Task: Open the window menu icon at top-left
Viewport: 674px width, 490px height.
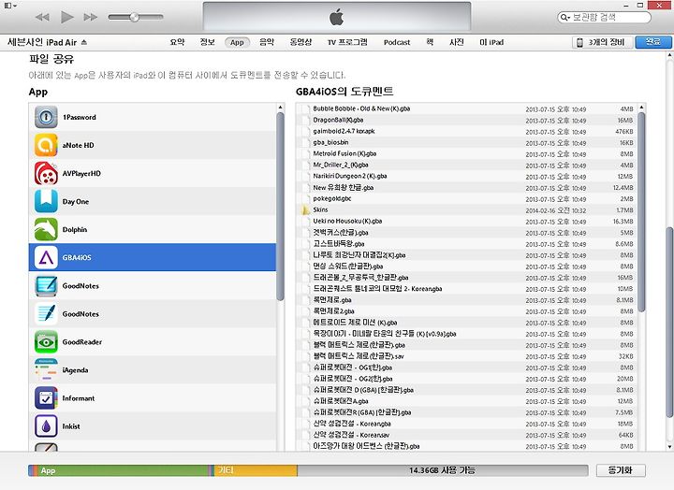Action: point(10,6)
